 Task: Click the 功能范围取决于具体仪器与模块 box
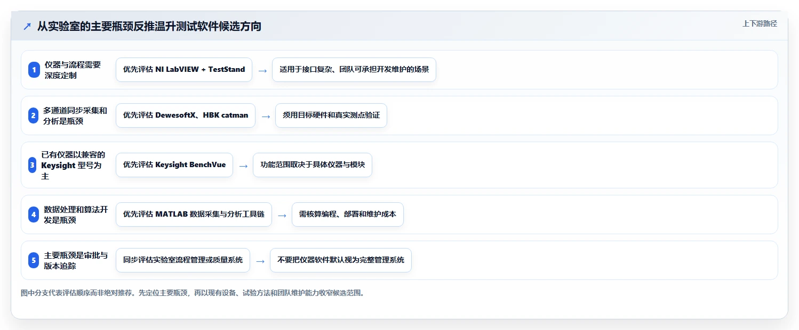[313, 165]
